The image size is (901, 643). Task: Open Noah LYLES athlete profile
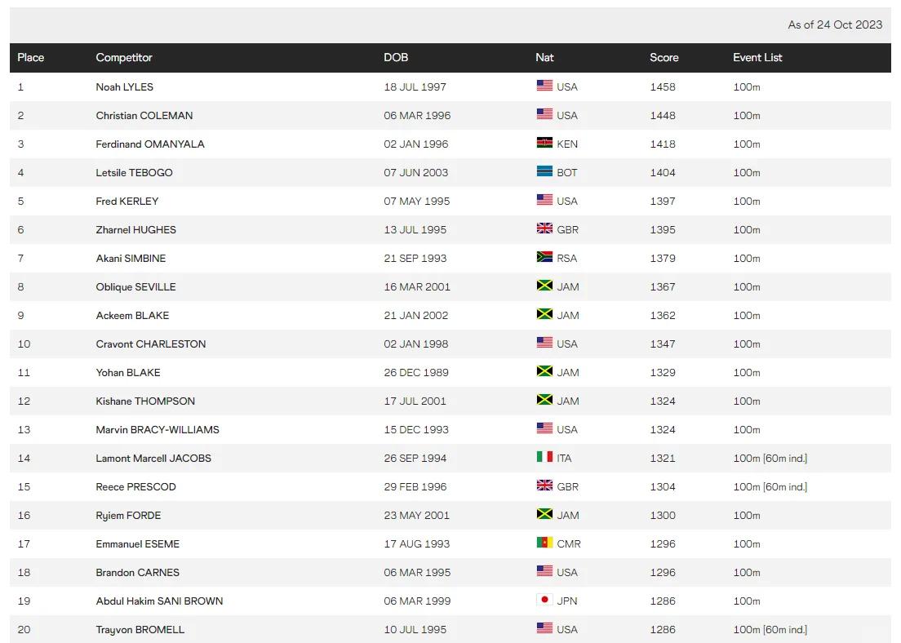pyautogui.click(x=125, y=86)
